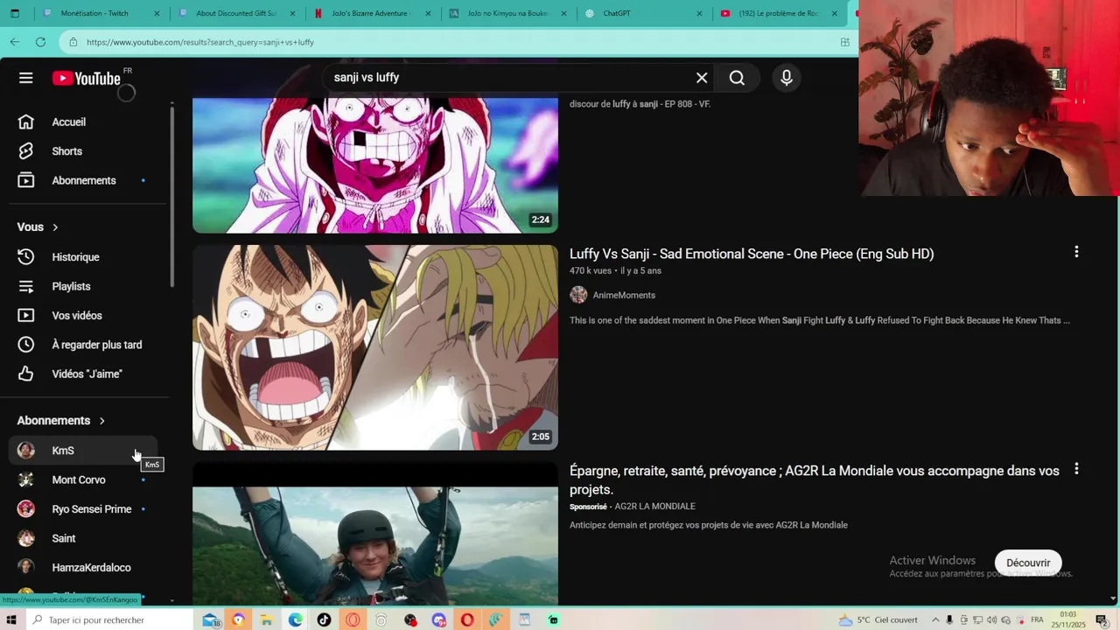1120x630 pixels.
Task: Open the Mont Corvo channel subscription
Action: click(x=83, y=479)
